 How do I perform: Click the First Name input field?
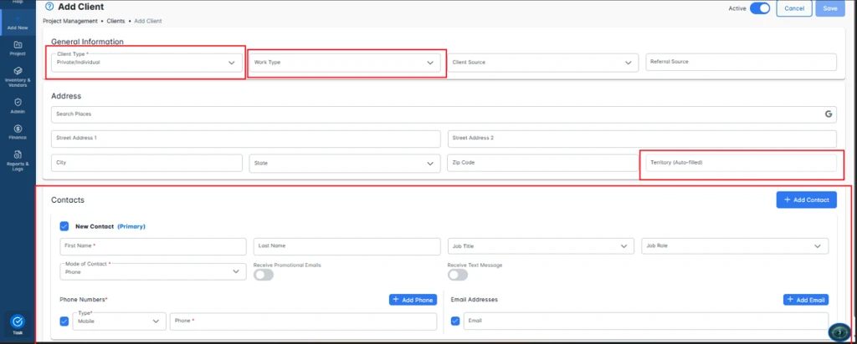(x=154, y=246)
